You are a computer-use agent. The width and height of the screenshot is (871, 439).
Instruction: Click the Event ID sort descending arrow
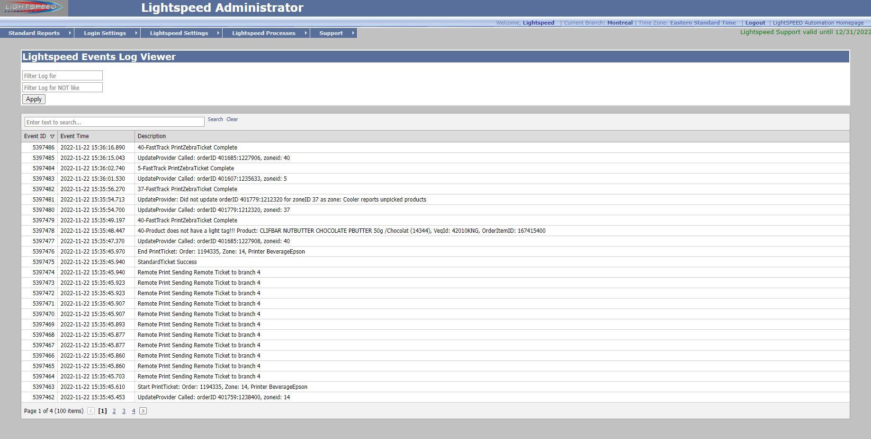click(x=52, y=136)
